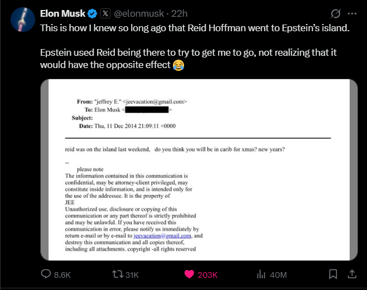Open the Elon Musk display name link
Screen dimensions: 367x290
(x=63, y=13)
